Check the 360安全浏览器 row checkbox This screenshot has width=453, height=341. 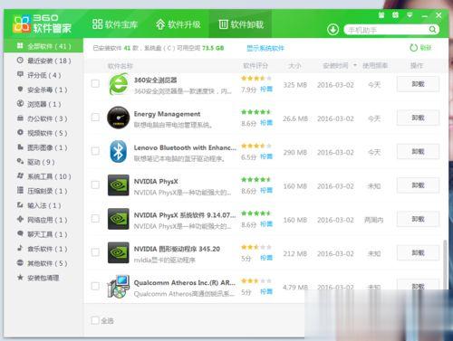[95, 83]
